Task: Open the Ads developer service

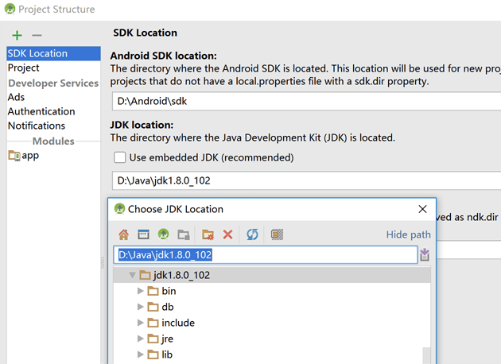Action: [16, 97]
